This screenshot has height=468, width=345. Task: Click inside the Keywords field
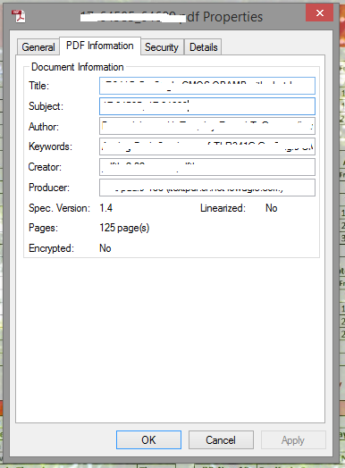(x=207, y=146)
